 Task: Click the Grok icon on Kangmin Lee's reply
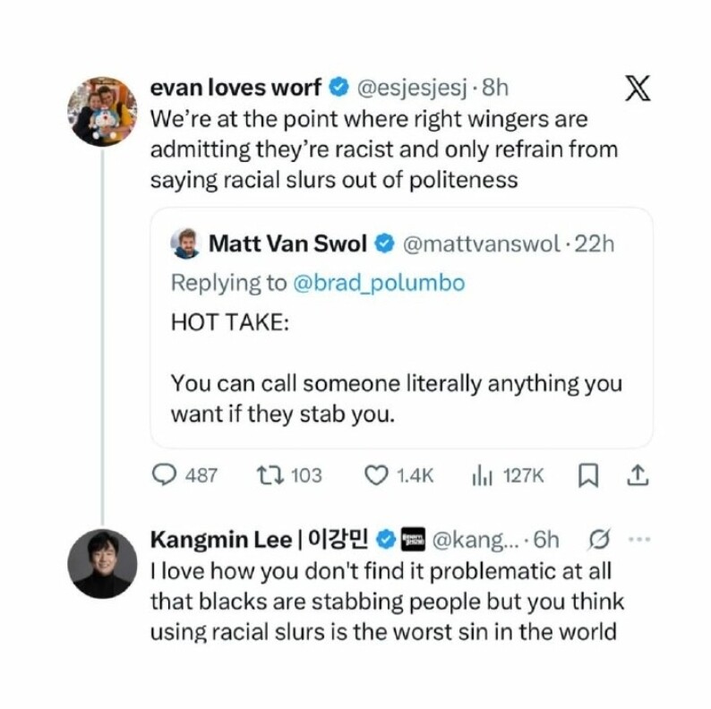click(x=600, y=540)
